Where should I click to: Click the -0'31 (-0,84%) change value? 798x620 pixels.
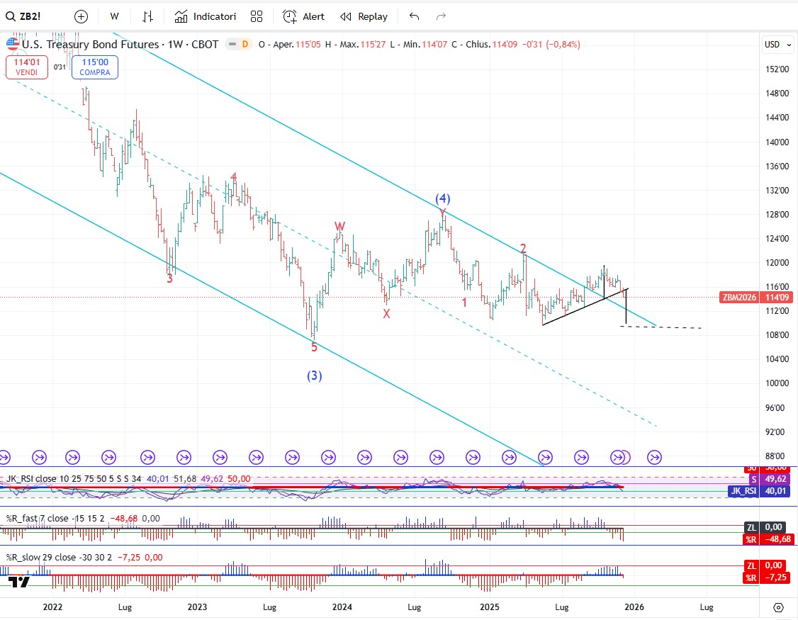click(551, 44)
